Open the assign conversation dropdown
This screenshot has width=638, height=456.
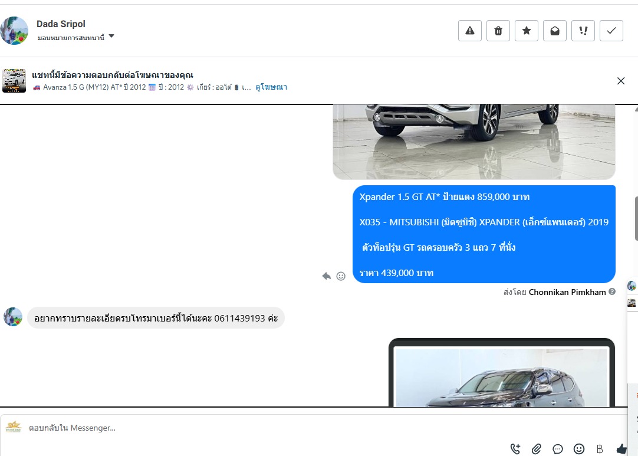pyautogui.click(x=75, y=37)
